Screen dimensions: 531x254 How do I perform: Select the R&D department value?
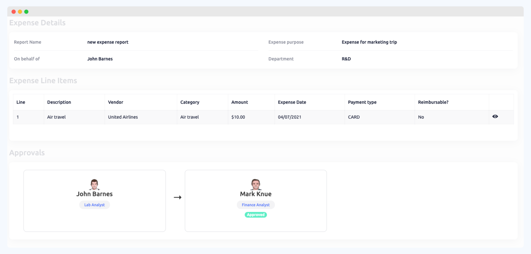(x=346, y=59)
